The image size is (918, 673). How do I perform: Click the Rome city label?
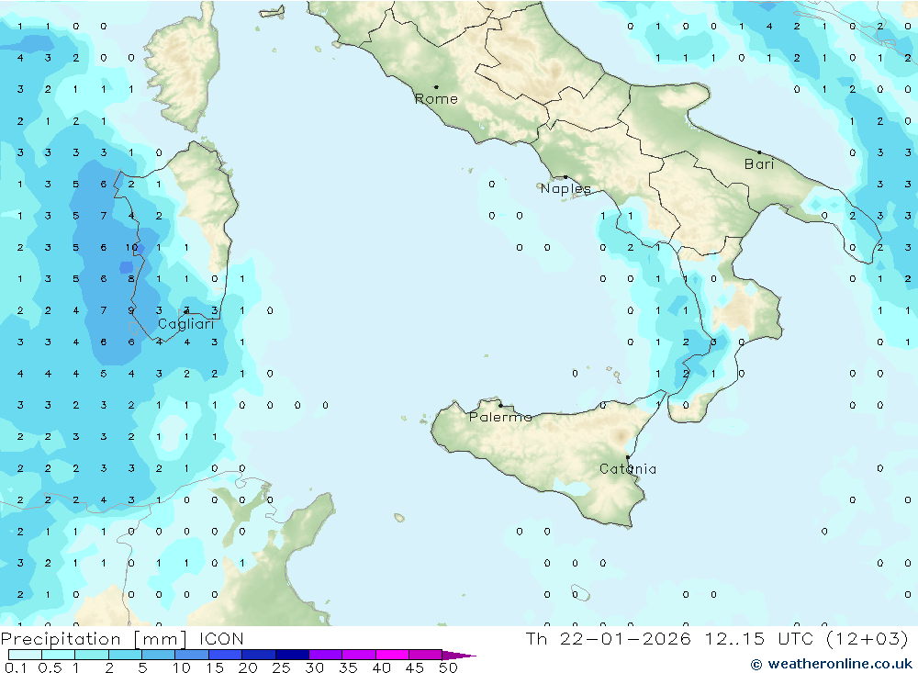click(x=436, y=99)
